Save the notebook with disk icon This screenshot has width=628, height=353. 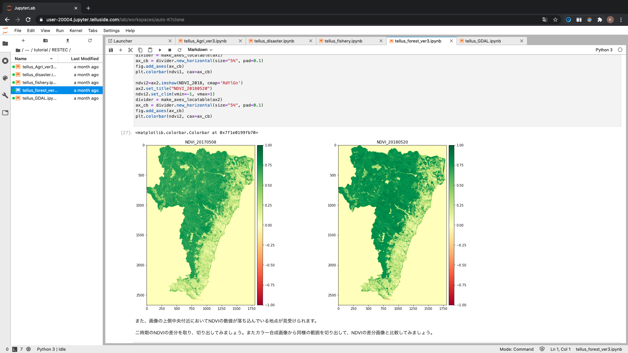pos(111,50)
